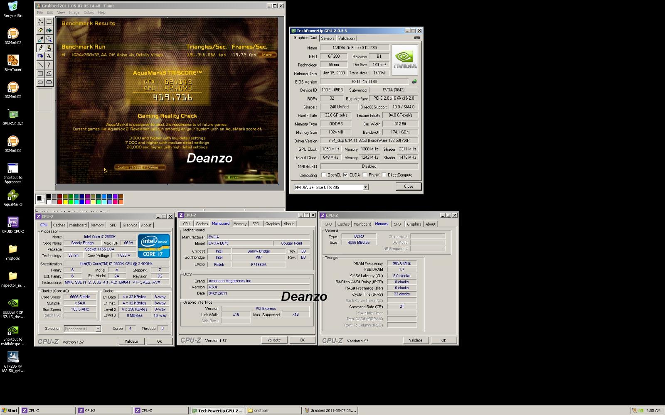Screen dimensions: 665x415
Task: Click the Core Voltage value 1.623 V
Action: [123, 255]
